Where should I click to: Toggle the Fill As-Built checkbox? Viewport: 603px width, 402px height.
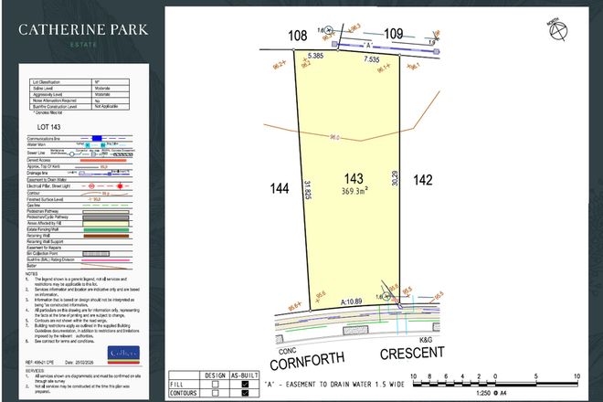(244, 384)
